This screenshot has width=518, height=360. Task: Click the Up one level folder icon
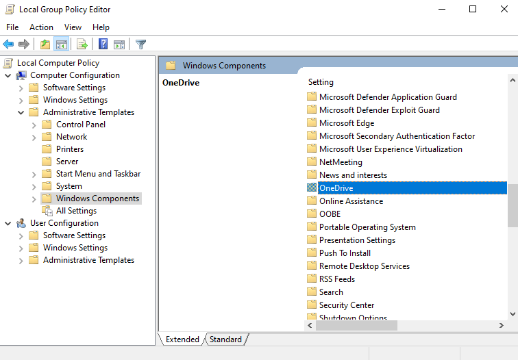click(x=45, y=44)
